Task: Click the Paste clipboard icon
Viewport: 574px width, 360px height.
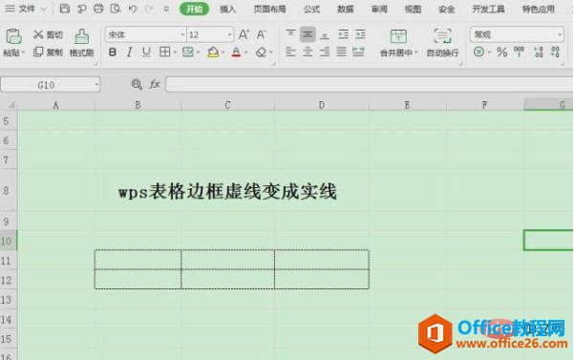Action: [13, 36]
